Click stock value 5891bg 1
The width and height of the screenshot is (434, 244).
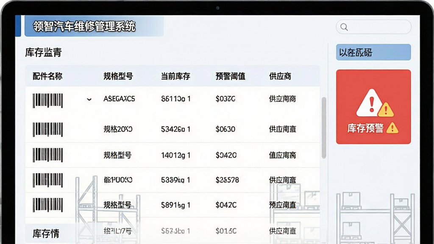click(x=176, y=205)
